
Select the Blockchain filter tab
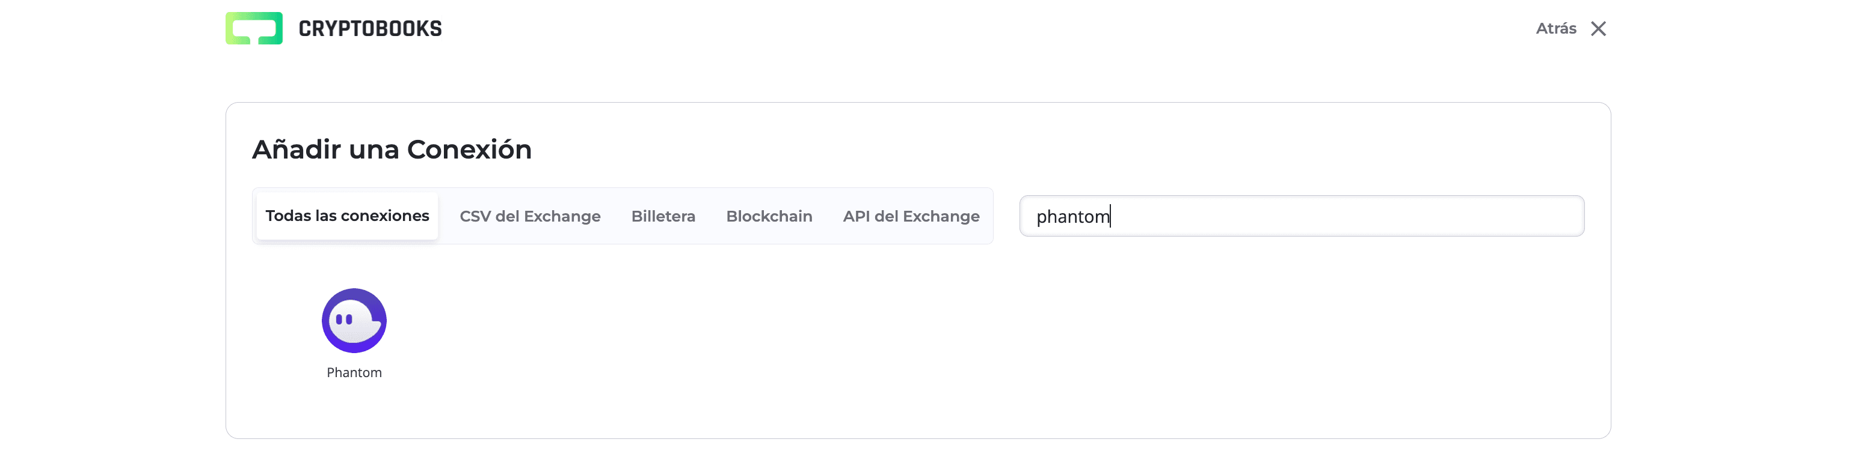coord(769,215)
